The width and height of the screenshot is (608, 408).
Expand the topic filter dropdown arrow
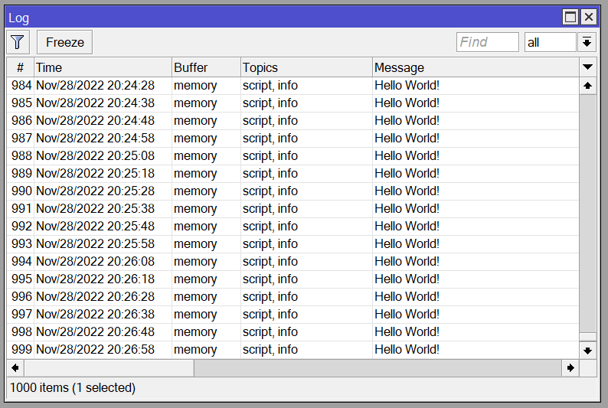[587, 42]
